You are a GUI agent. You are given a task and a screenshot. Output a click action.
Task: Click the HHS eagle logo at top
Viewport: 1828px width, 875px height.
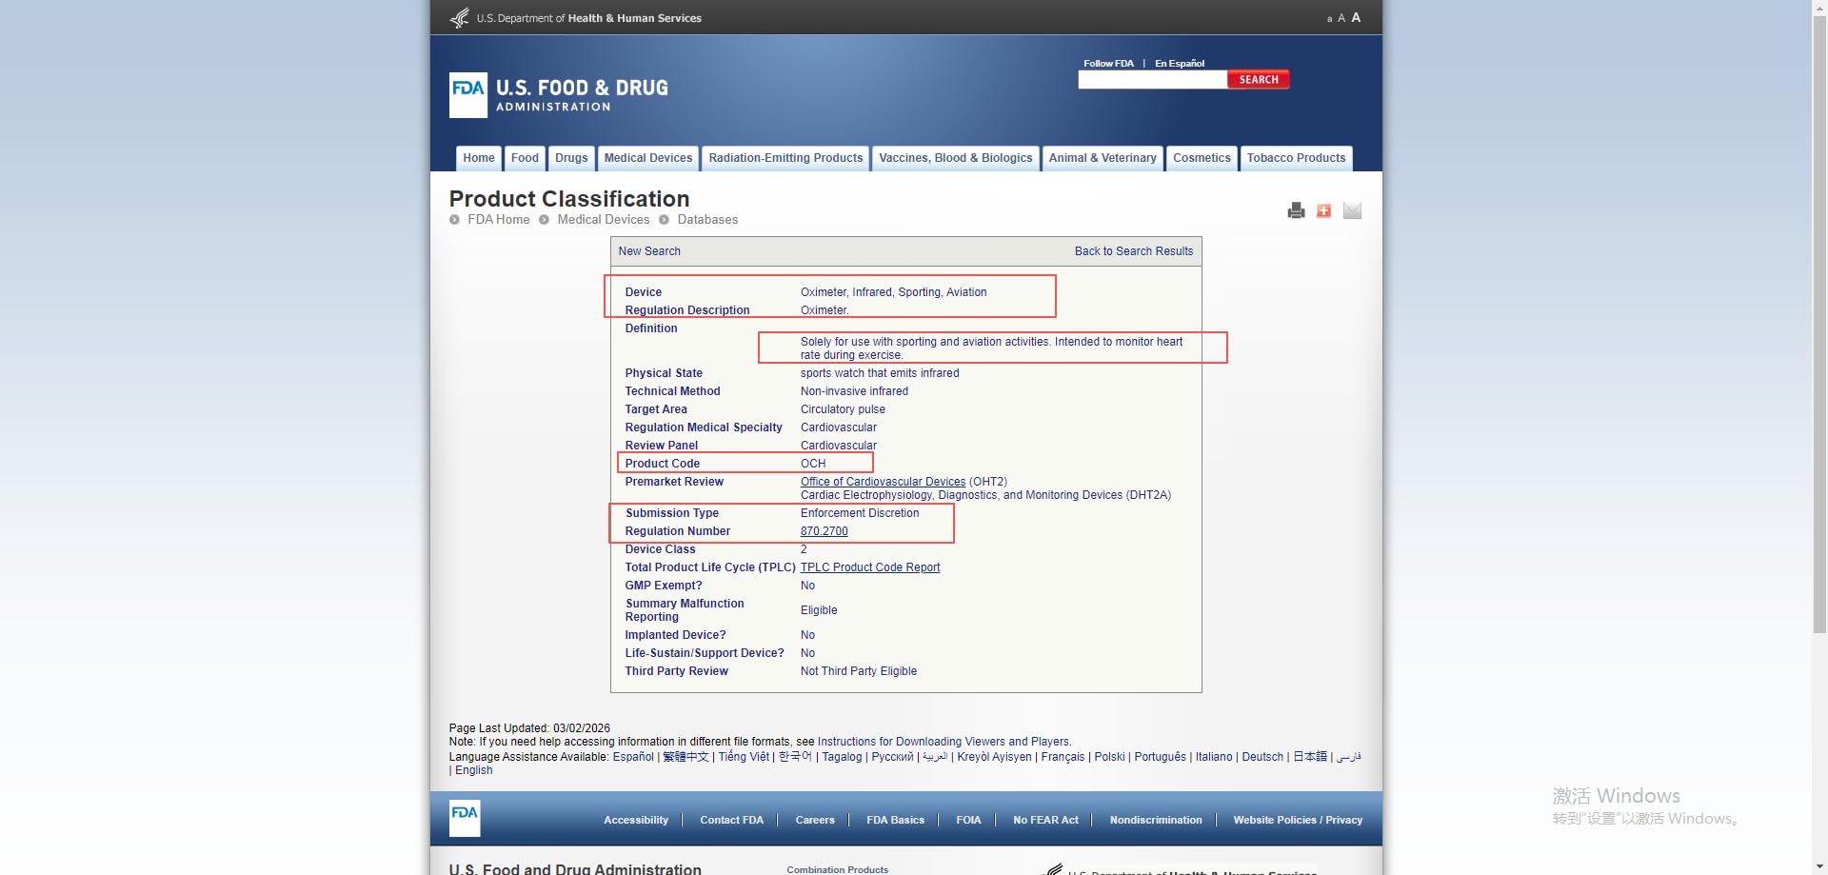pos(460,17)
